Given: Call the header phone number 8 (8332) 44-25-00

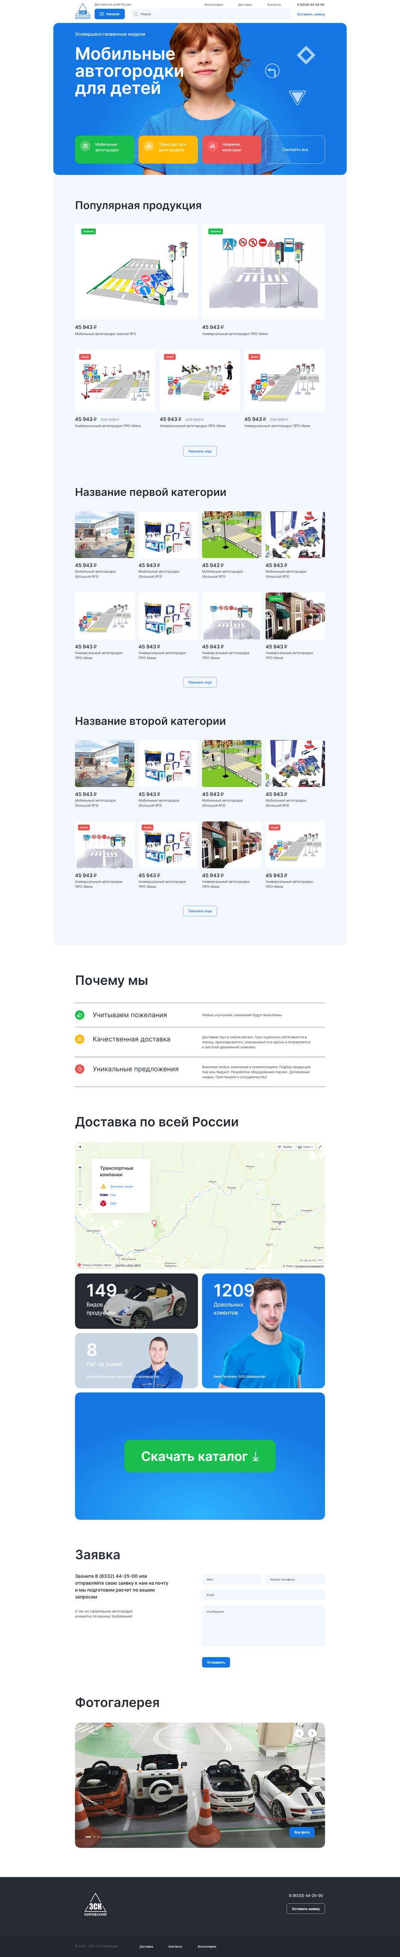Looking at the screenshot, I should click(x=311, y=5).
